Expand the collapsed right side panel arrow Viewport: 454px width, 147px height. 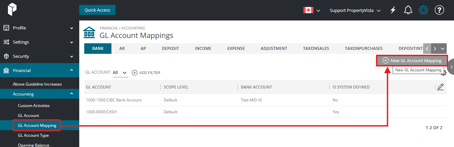(451, 67)
